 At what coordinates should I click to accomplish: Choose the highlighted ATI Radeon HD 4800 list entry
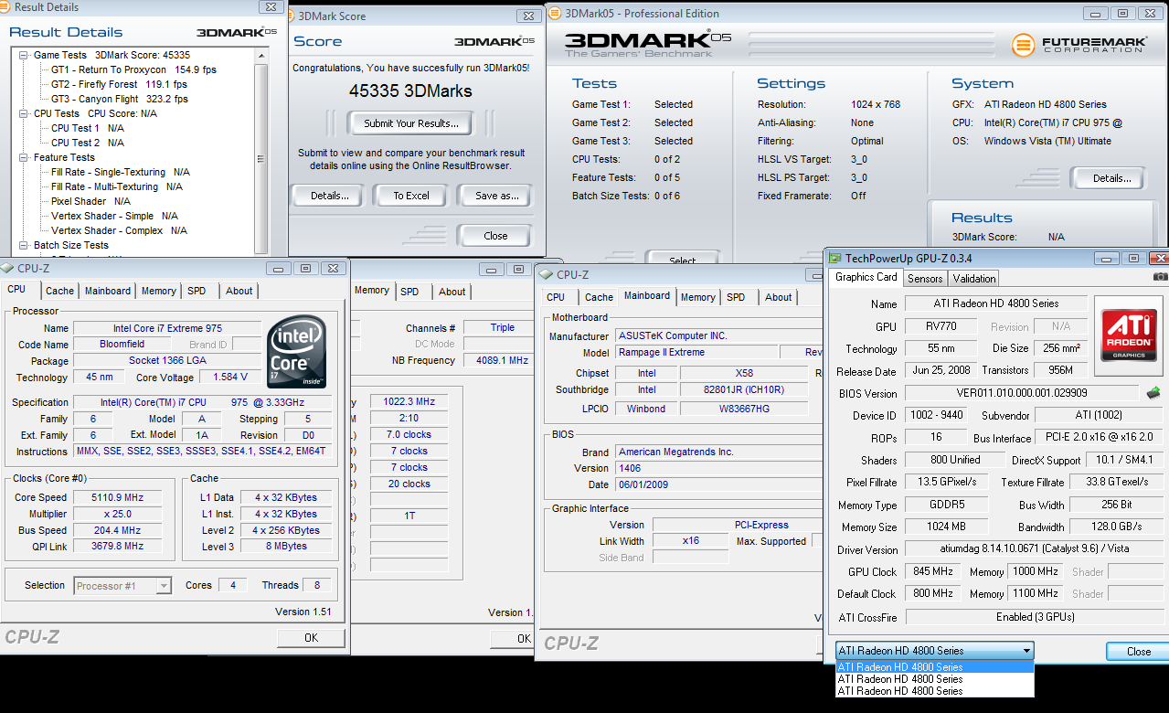pos(935,666)
